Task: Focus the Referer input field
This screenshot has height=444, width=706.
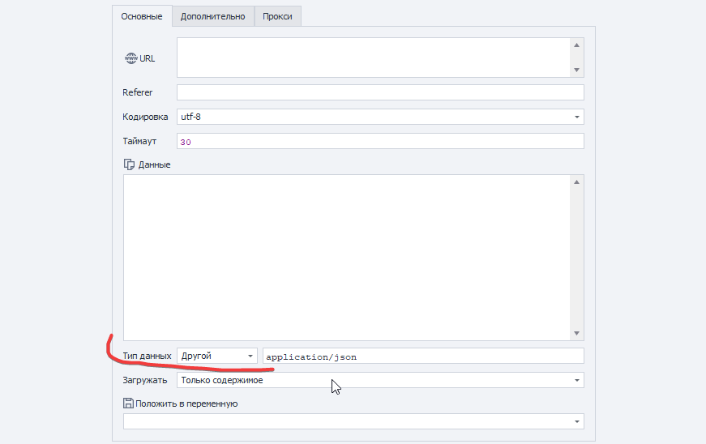Action: [x=380, y=92]
